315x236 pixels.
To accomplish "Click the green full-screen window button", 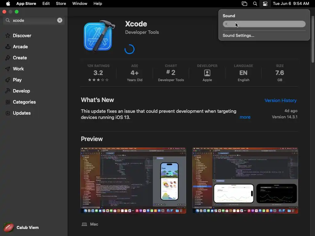I will [x=17, y=12].
